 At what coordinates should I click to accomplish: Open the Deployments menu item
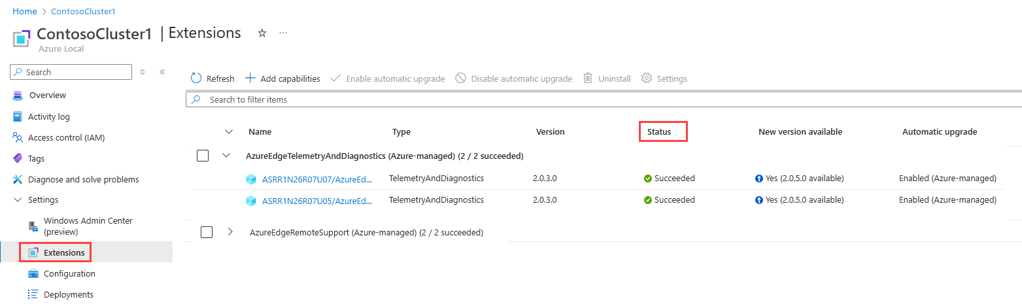click(x=69, y=295)
